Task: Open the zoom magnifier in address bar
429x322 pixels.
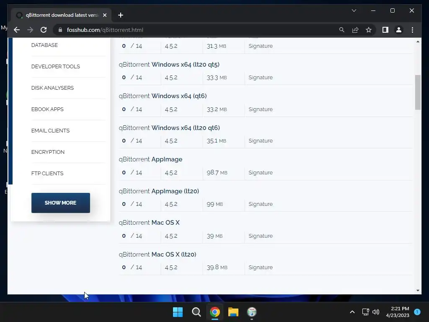Action: click(x=342, y=30)
